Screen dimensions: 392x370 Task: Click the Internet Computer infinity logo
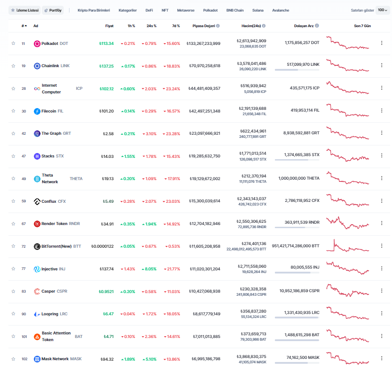(37, 88)
